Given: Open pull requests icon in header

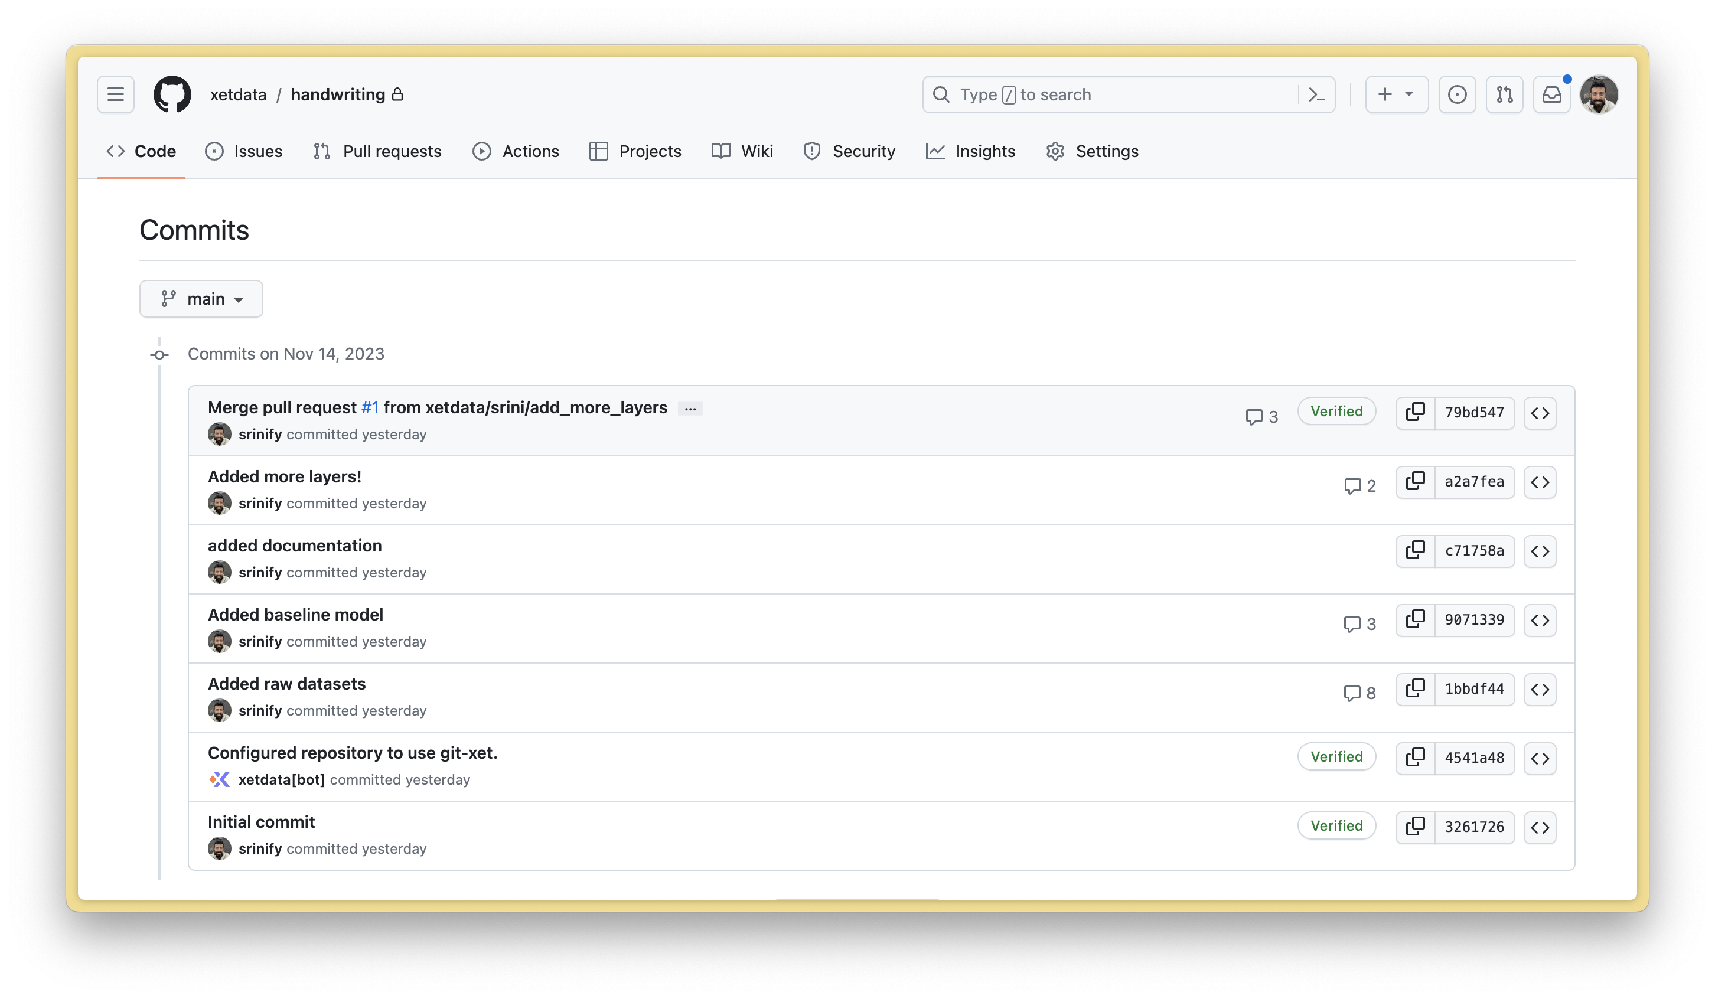Looking at the screenshot, I should (x=1504, y=94).
